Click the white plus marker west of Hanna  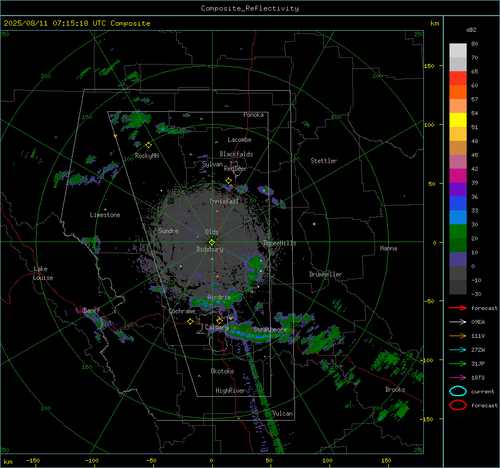click(x=314, y=224)
